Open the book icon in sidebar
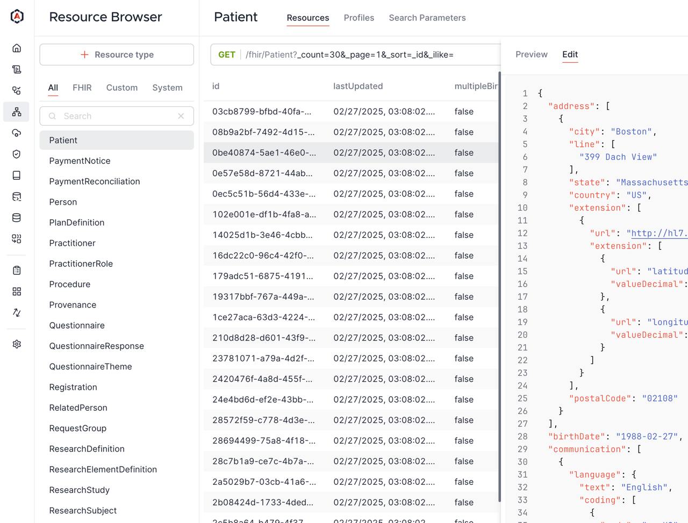688x523 pixels. 17,176
